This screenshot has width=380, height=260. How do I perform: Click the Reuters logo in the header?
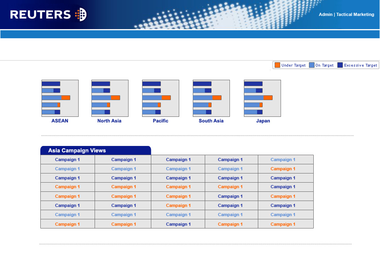click(x=48, y=14)
